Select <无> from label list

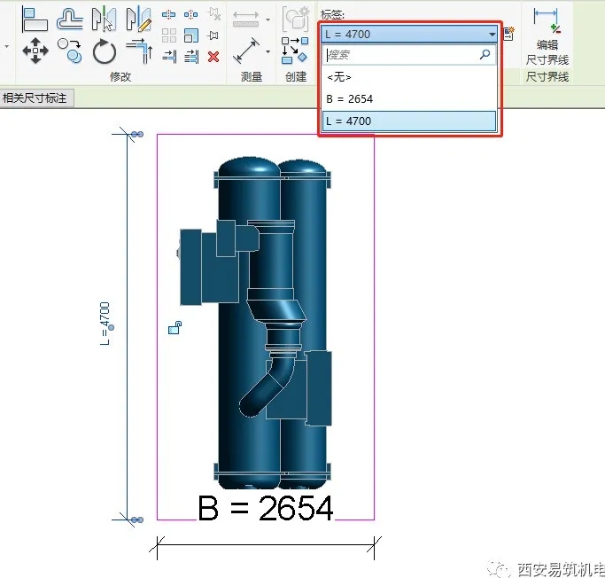(x=409, y=77)
